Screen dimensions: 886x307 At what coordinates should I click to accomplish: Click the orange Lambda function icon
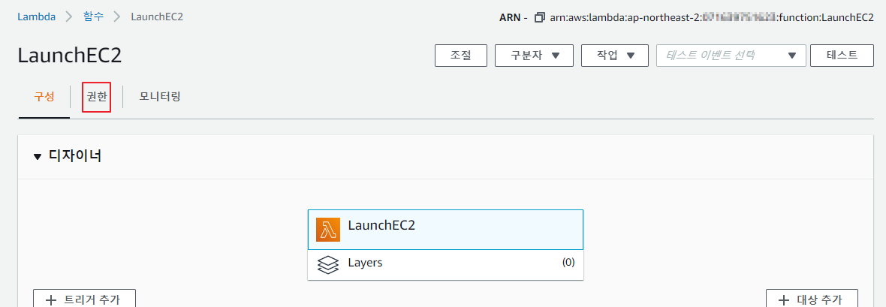point(327,230)
